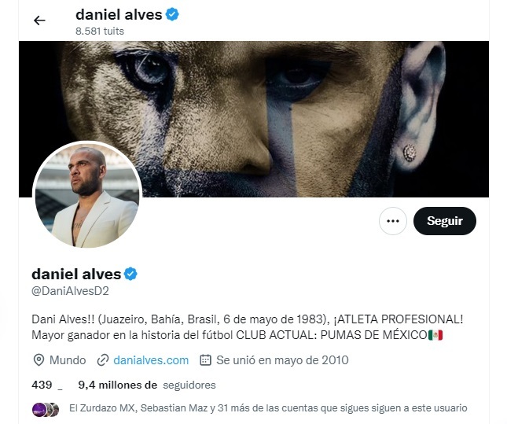The width and height of the screenshot is (507, 424).
Task: Click the 8.581 tuits count
Action: (x=100, y=31)
